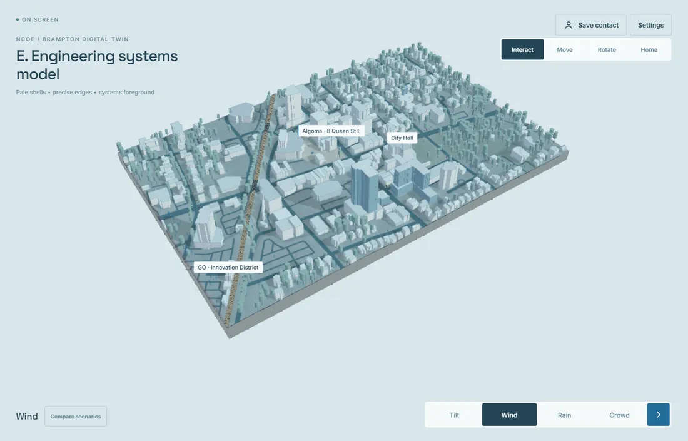Click the GO · Innovation District label
Viewport: 688px width, 441px height.
tap(228, 267)
